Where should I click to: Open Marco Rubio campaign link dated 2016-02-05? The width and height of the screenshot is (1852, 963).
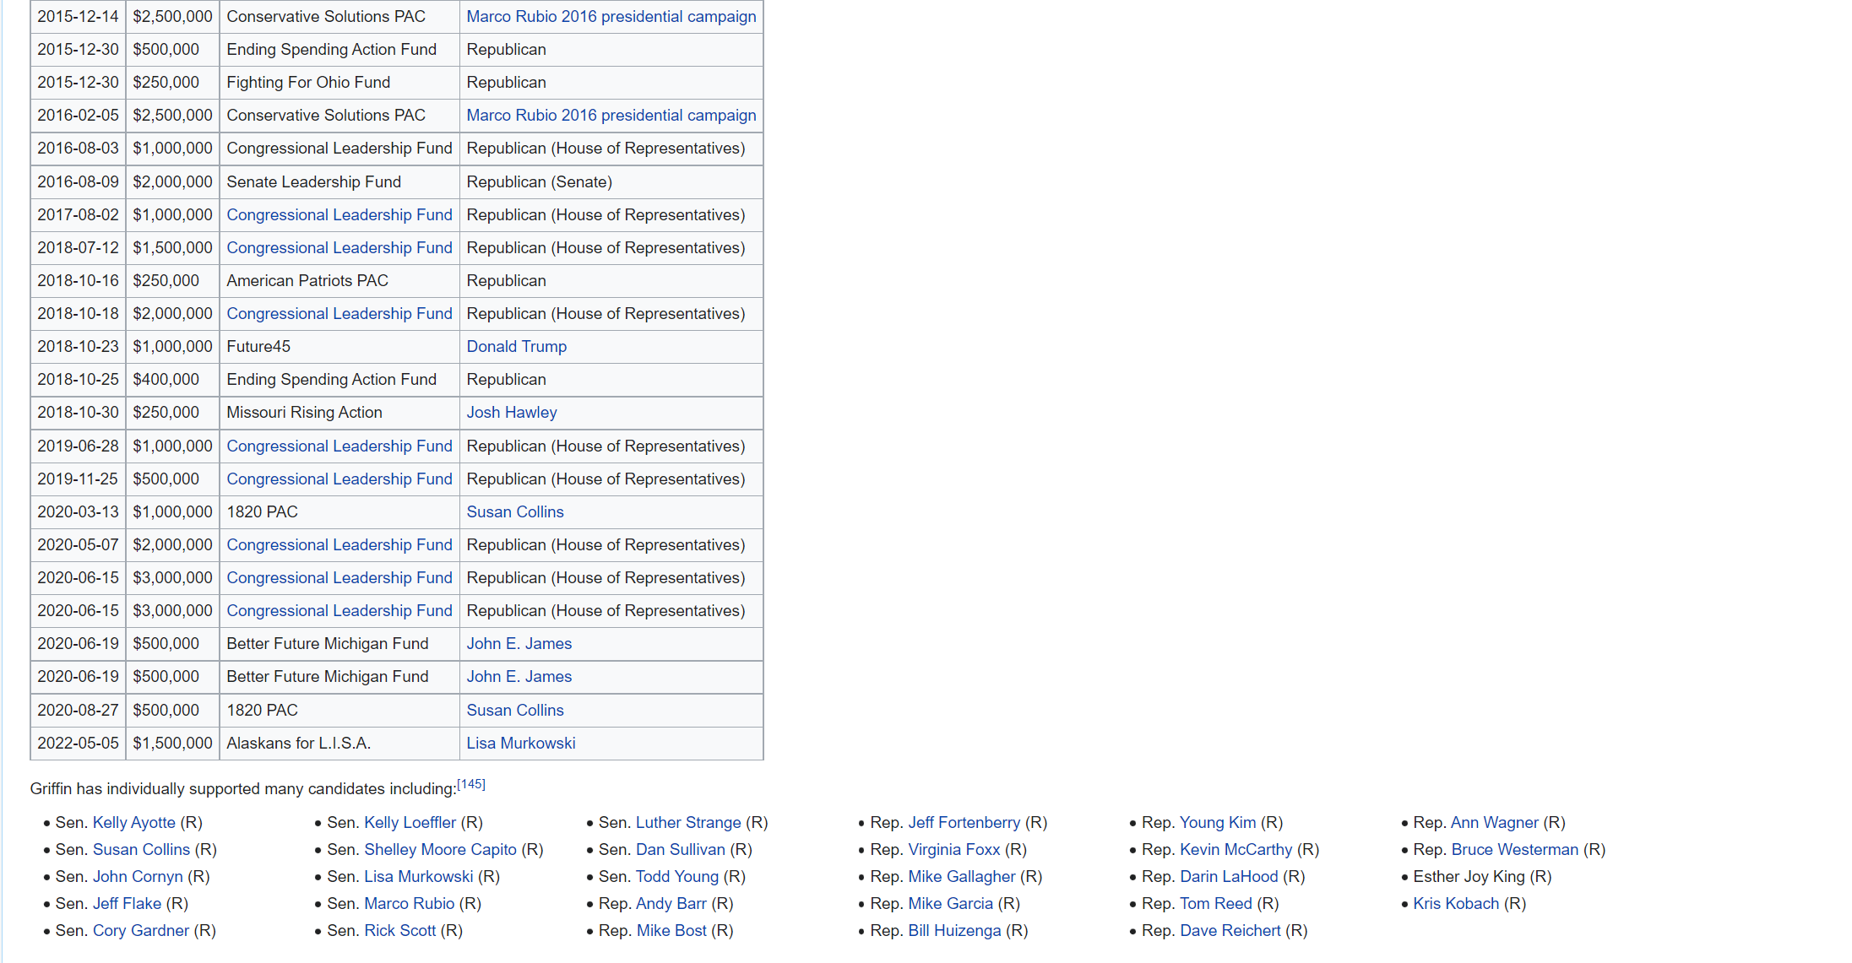[x=611, y=115]
